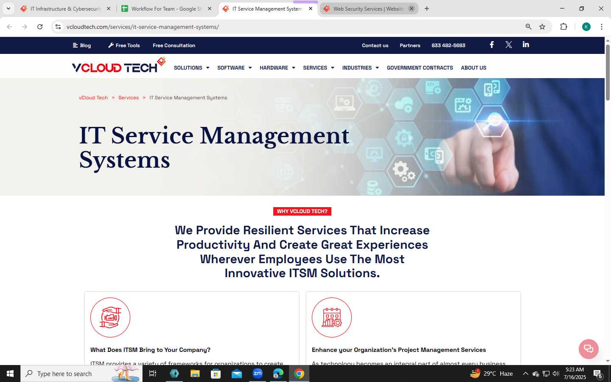Open Microsoft Edge from taskbar
Viewport: 611px width, 382px height.
pos(278,374)
